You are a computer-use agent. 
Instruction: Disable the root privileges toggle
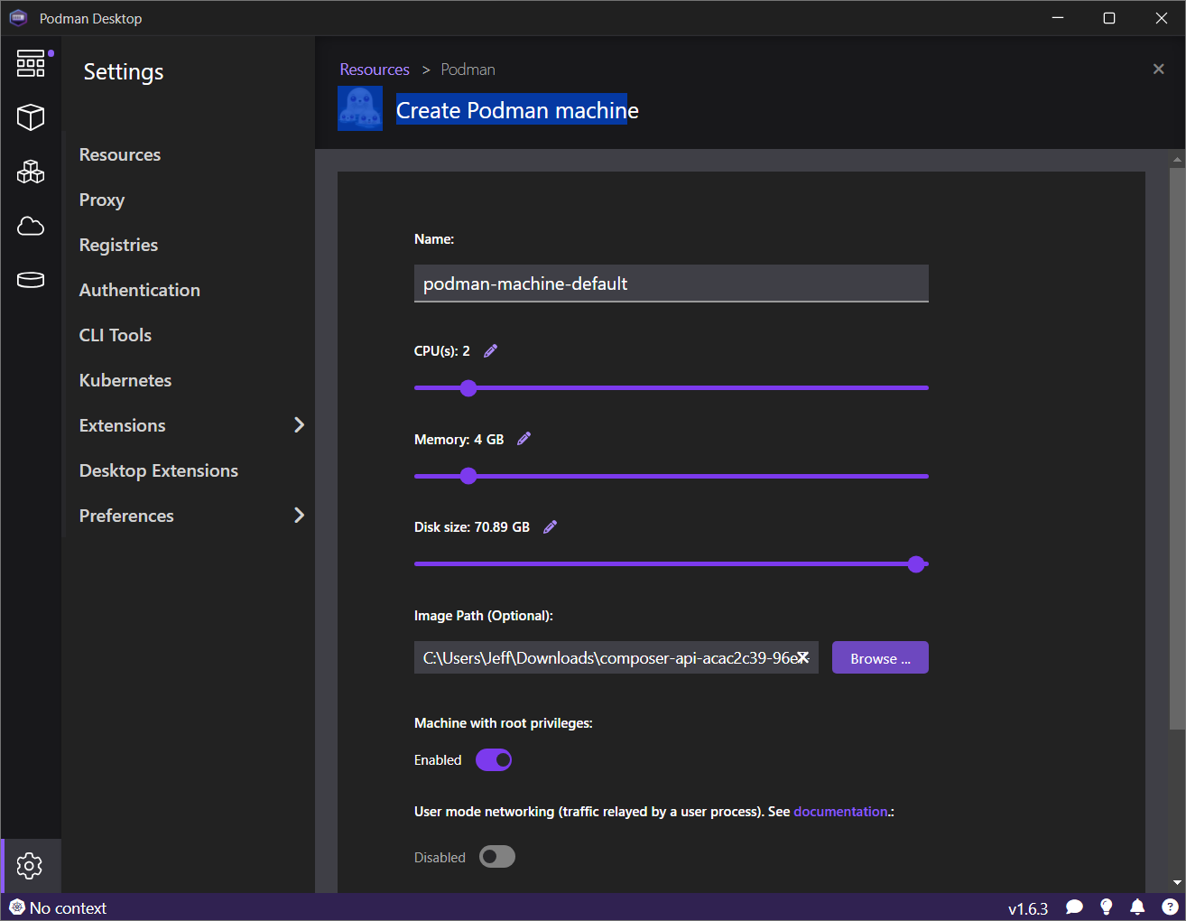click(x=494, y=760)
